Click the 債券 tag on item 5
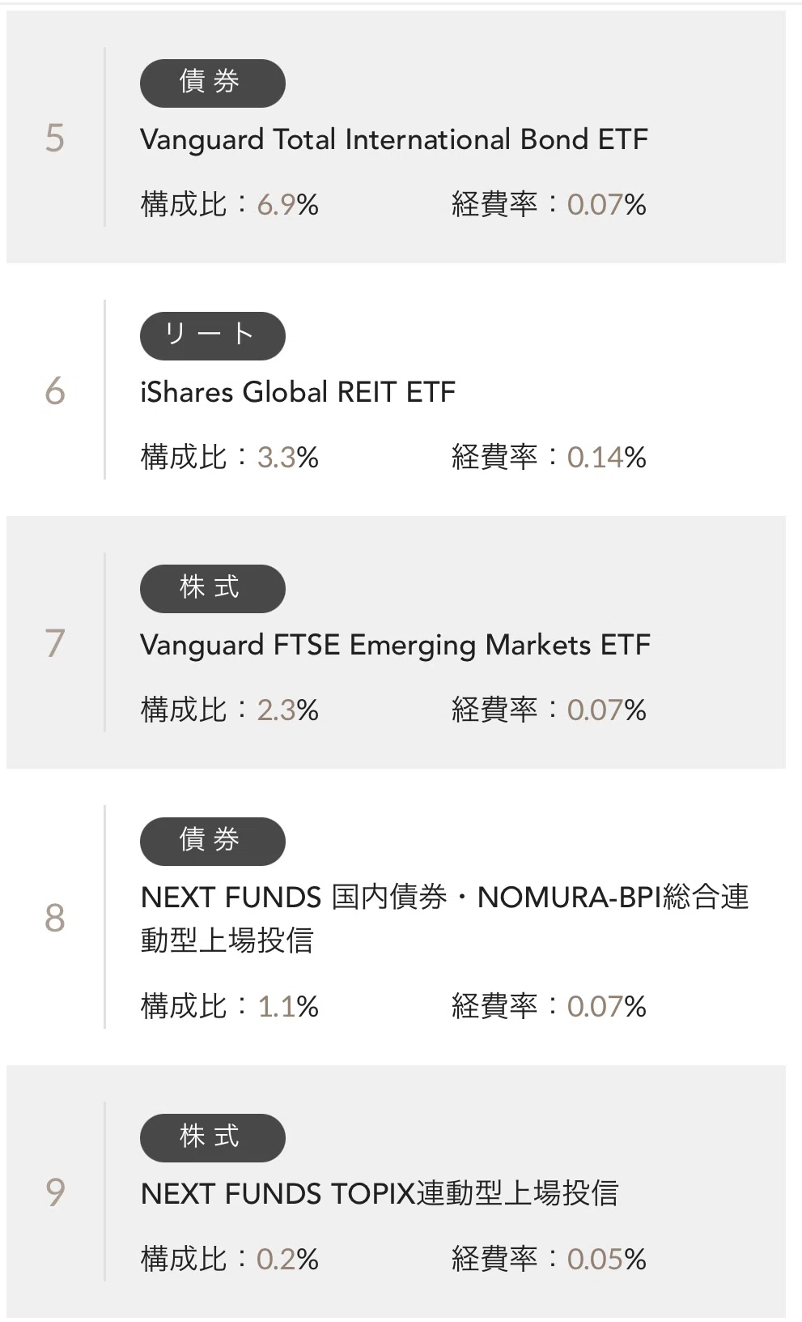 tap(213, 83)
